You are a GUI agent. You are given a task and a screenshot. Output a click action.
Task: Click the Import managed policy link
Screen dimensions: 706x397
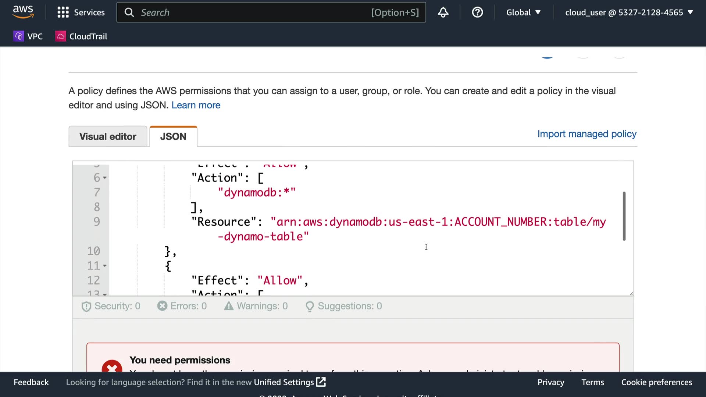tap(586, 134)
